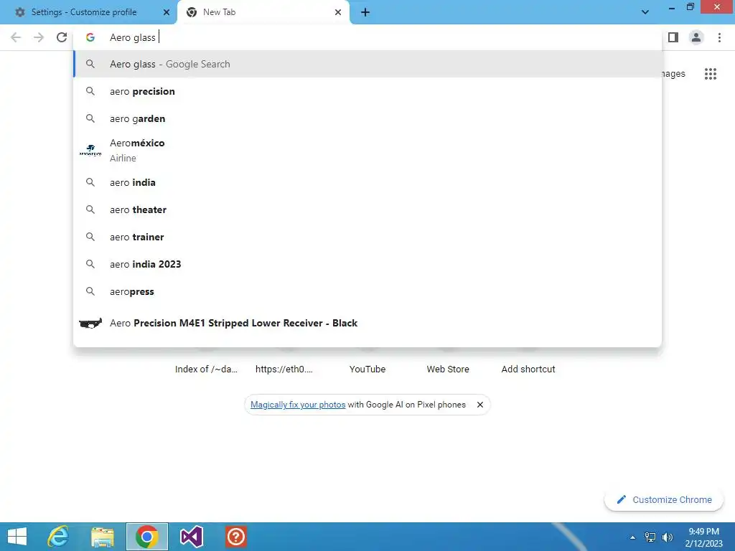The image size is (735, 551).
Task: Open Visual Studio from the taskbar
Action: [191, 537]
